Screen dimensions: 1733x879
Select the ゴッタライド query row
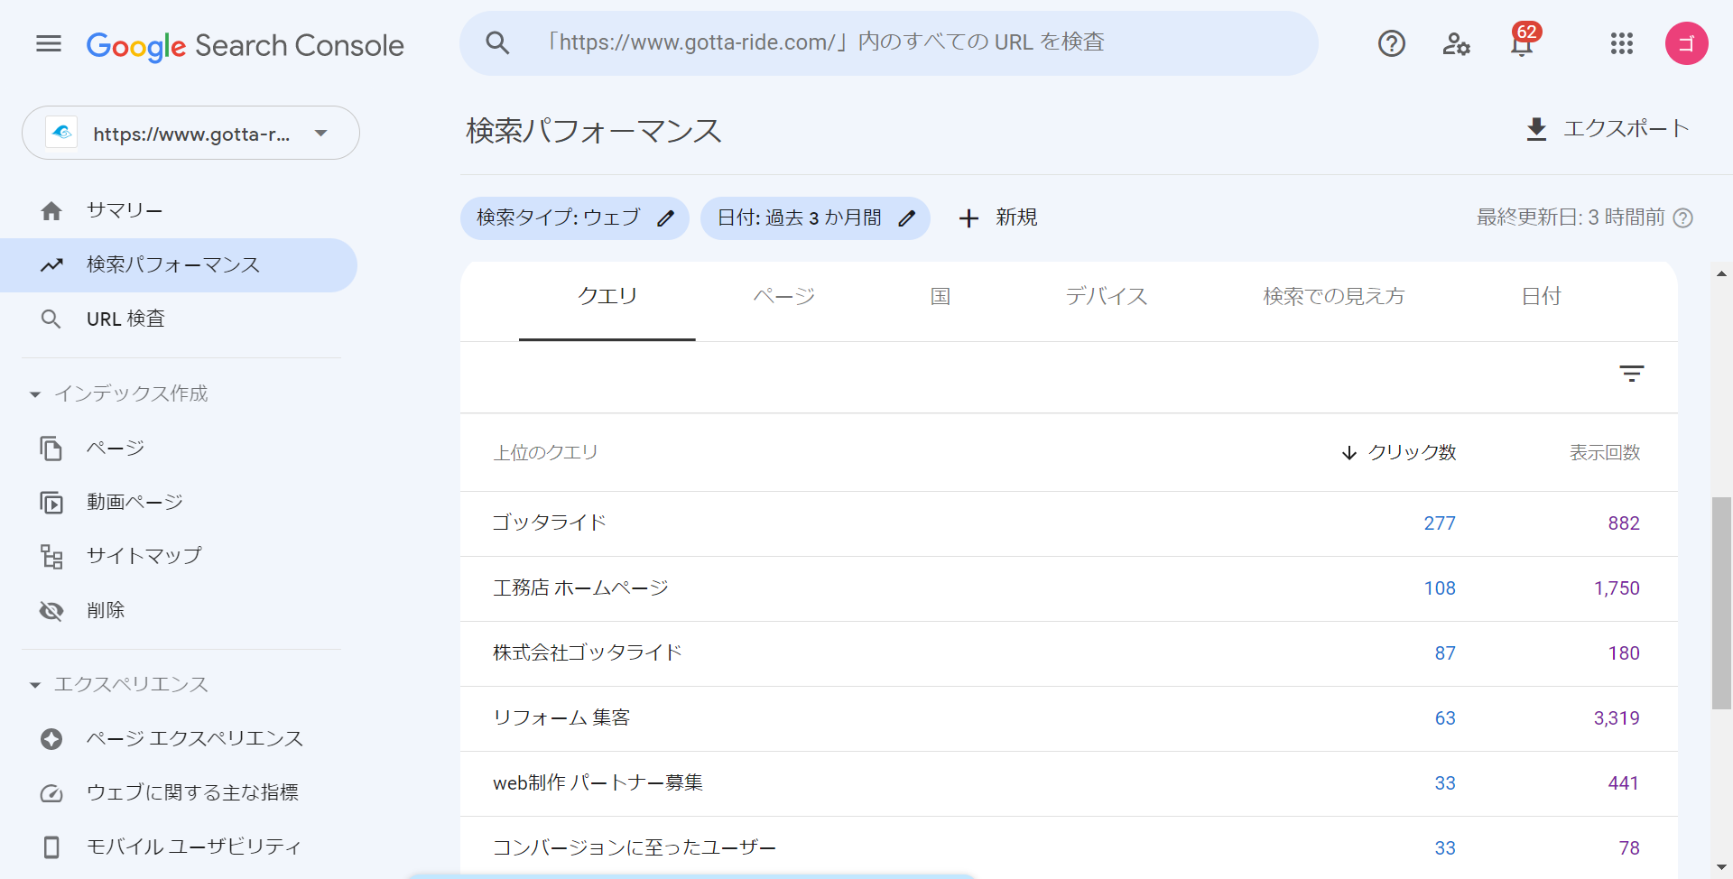pos(1069,523)
